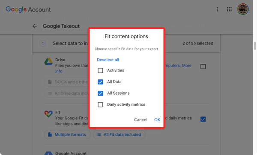The width and height of the screenshot is (257, 155).
Task: Click Deselect all in the dialog
Action: click(108, 60)
